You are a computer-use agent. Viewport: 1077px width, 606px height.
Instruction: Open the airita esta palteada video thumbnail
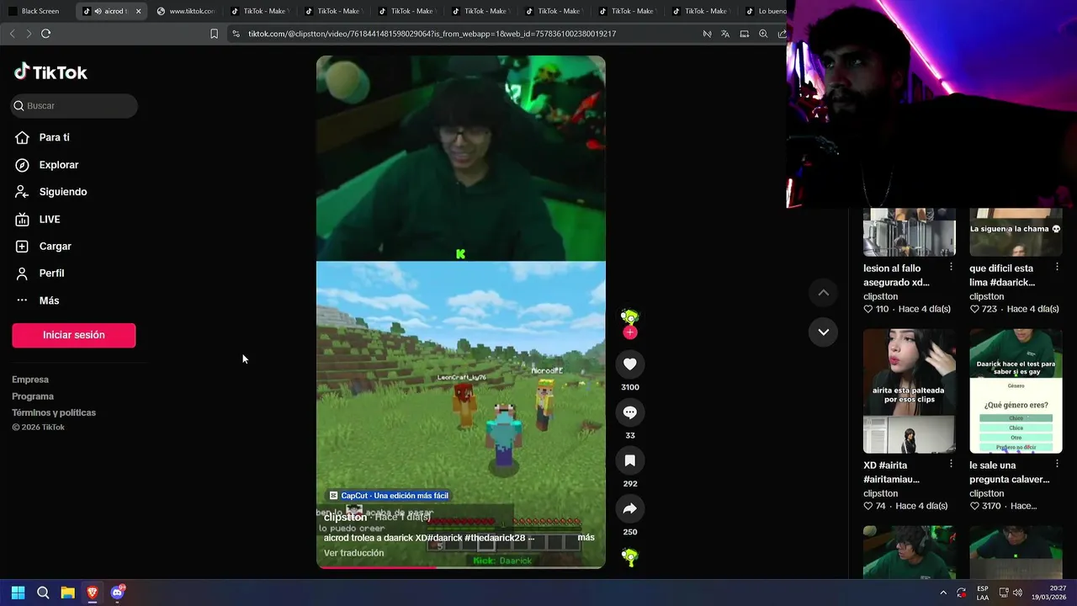pos(910,391)
